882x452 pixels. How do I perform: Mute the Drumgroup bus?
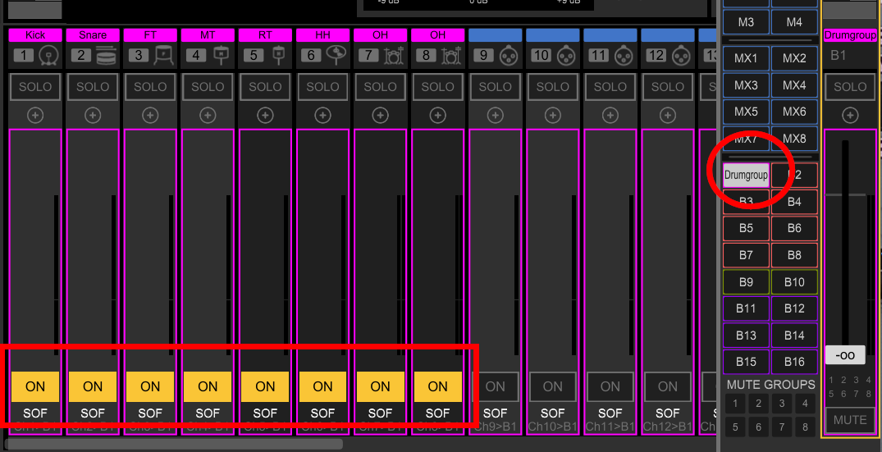click(x=850, y=420)
